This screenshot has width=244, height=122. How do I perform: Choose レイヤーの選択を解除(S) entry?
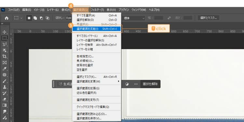97,40
